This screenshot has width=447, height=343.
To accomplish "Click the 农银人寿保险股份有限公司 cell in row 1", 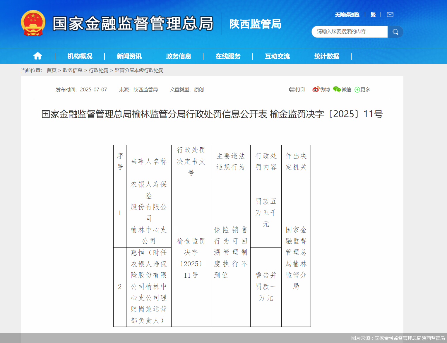I will (149, 213).
